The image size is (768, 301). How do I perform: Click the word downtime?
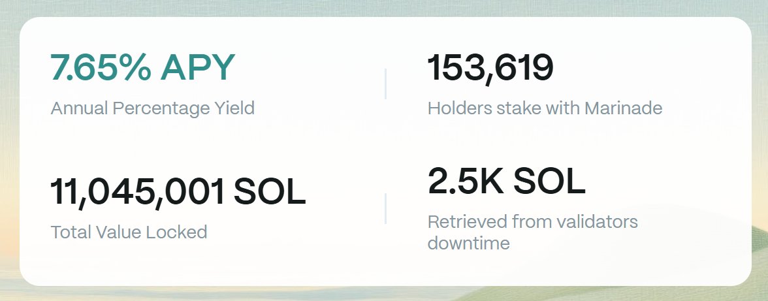(469, 243)
